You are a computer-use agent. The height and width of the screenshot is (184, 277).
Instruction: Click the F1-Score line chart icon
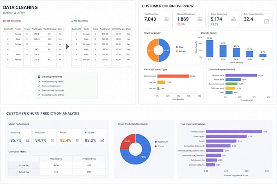coord(102,140)
